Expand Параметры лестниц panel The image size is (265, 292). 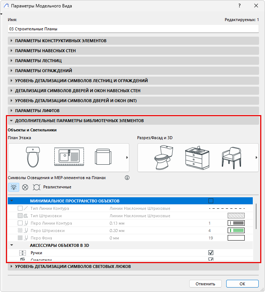click(133, 61)
